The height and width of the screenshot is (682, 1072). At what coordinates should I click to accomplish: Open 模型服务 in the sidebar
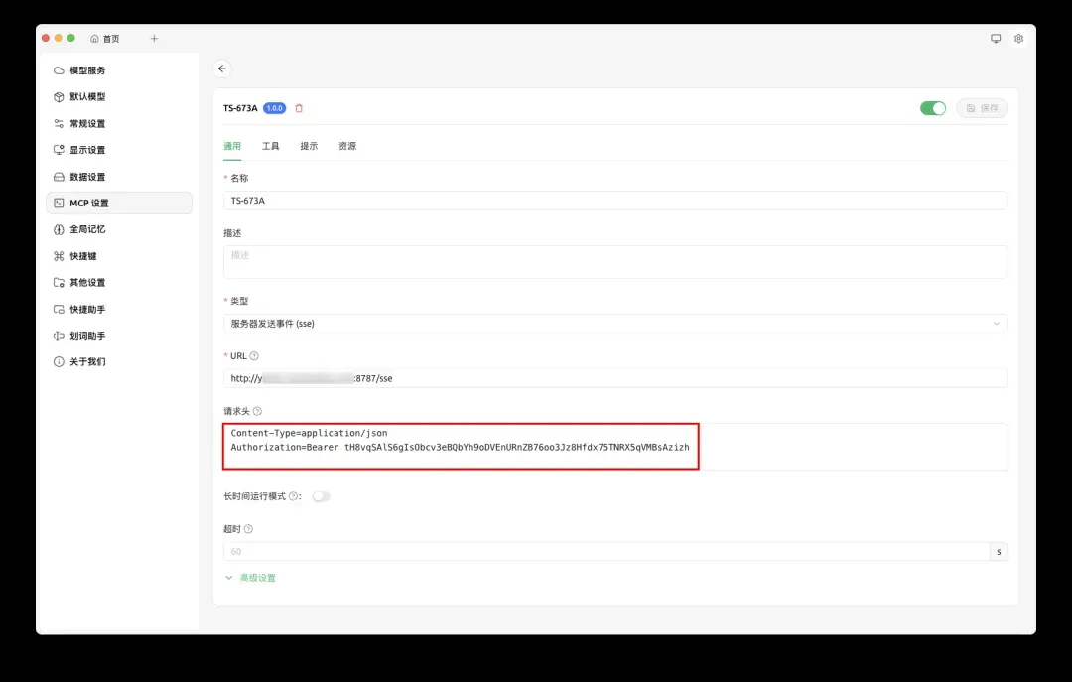87,70
